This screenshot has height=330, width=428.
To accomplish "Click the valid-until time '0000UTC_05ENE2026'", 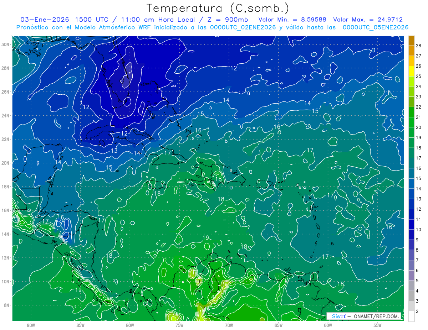I will [x=375, y=27].
